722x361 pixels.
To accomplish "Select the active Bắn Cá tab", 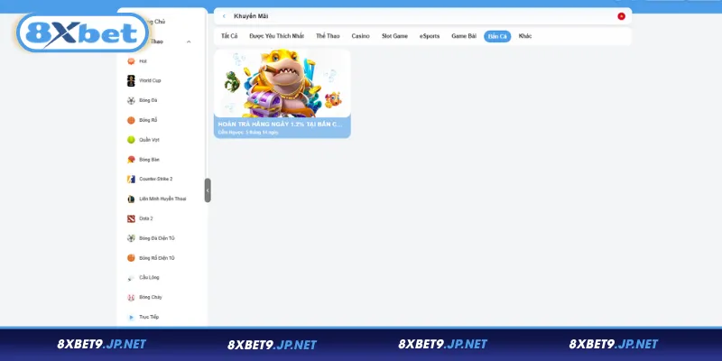I will click(497, 36).
